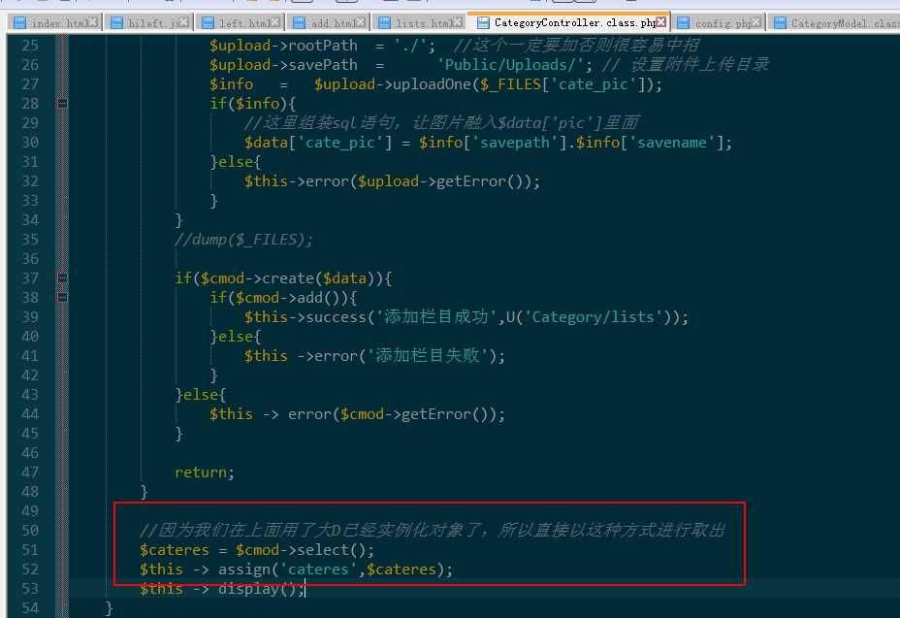Viewport: 900px width, 618px height.
Task: Click the //dump($_FILES); comment
Action: (244, 240)
